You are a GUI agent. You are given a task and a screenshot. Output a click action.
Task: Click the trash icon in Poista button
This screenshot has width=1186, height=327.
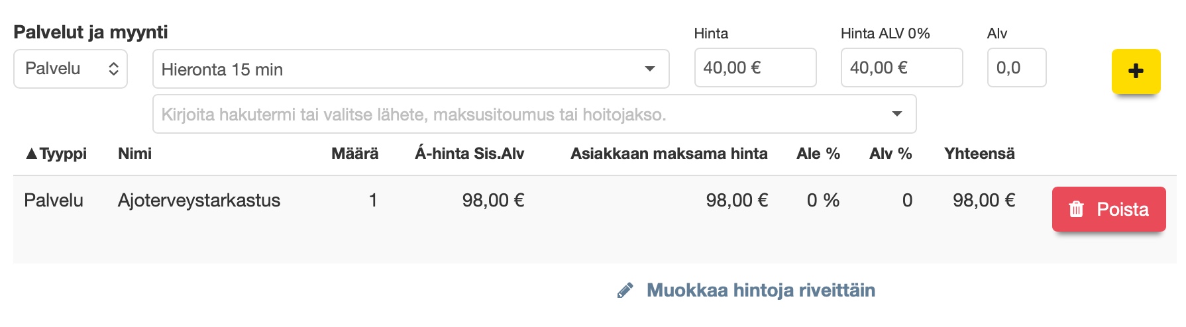[x=1077, y=209]
